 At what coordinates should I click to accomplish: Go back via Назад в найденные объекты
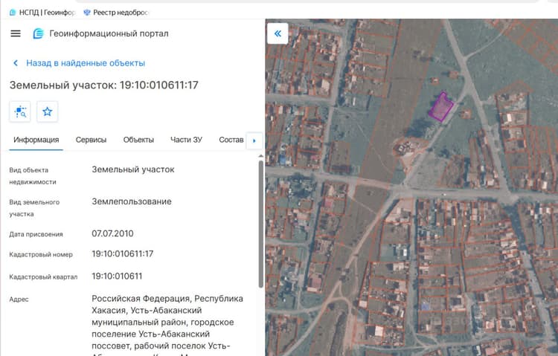[86, 63]
